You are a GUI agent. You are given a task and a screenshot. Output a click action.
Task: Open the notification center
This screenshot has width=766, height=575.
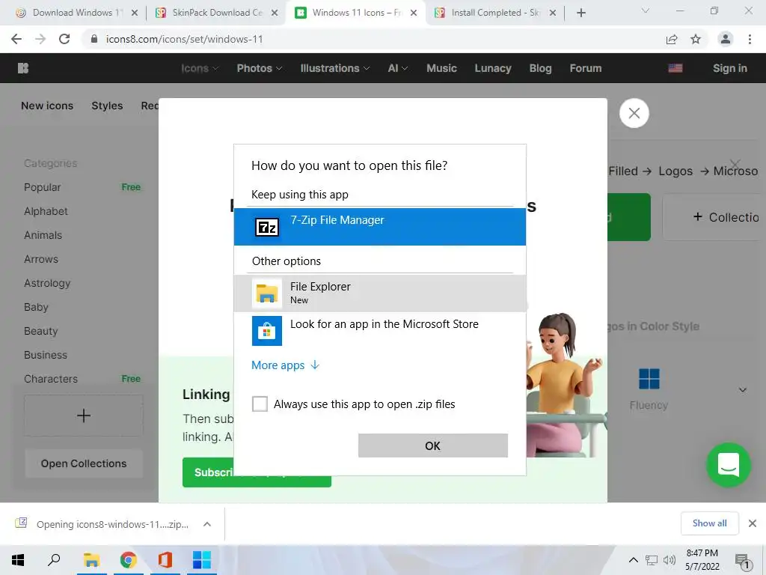pos(743,562)
